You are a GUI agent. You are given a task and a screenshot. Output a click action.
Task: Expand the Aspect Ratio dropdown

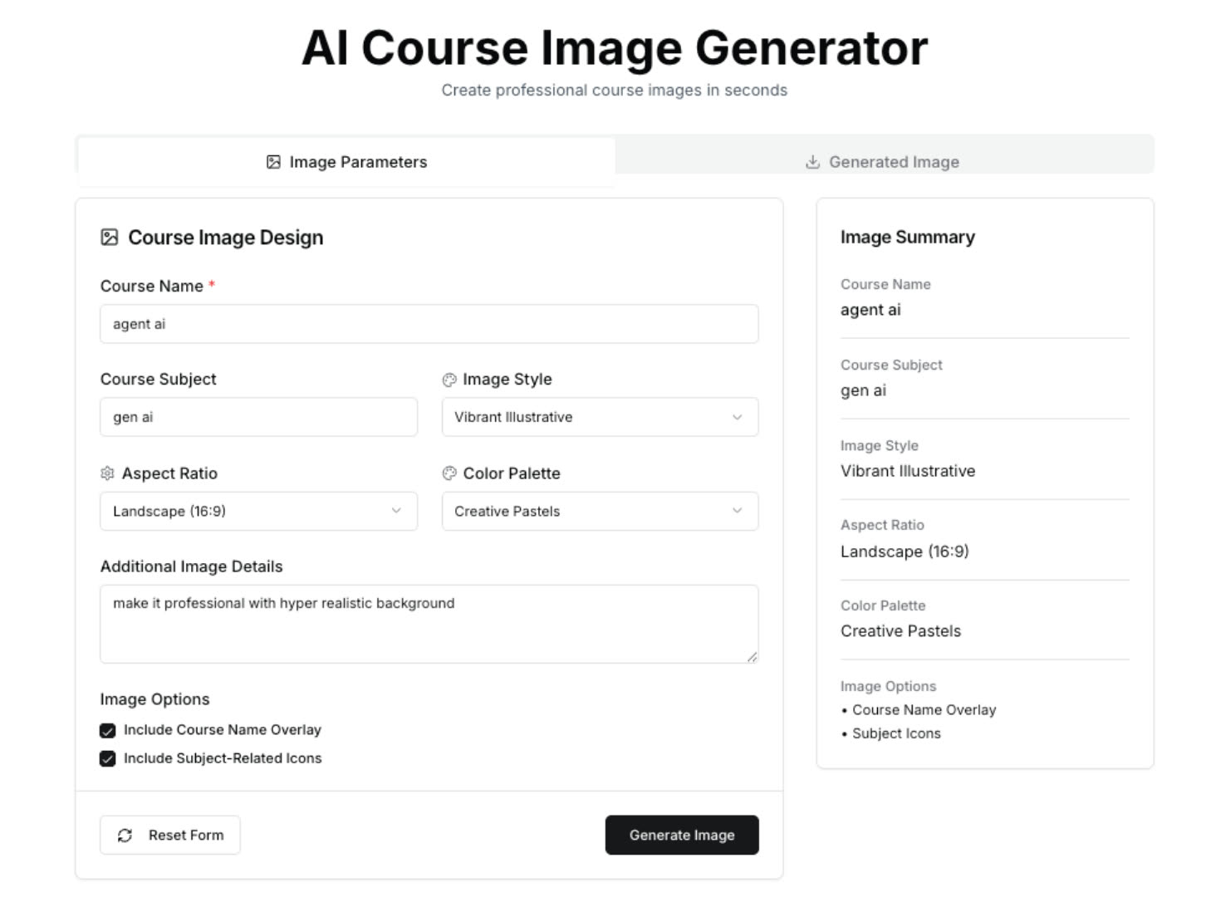coord(258,512)
